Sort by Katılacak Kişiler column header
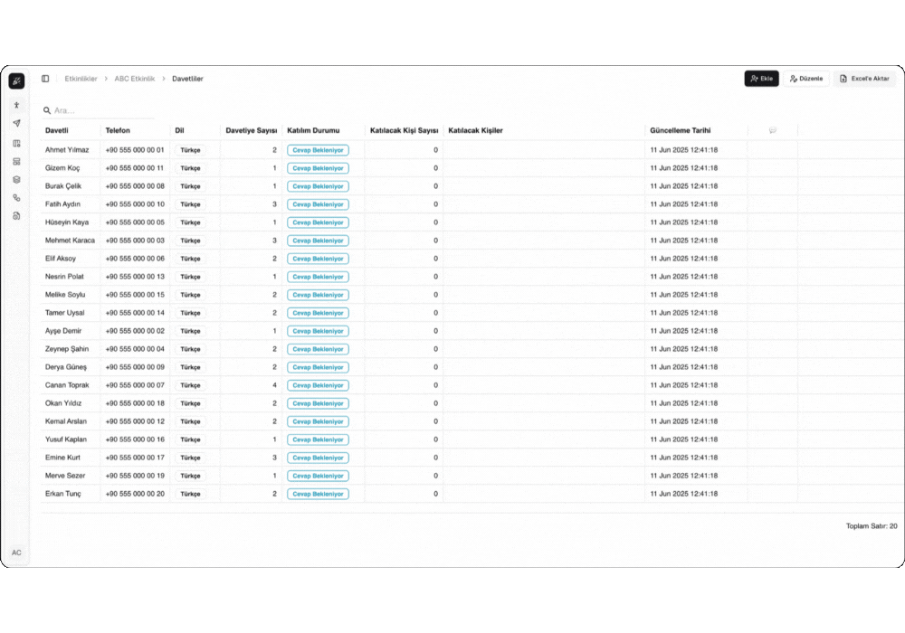The height and width of the screenshot is (633, 905). coord(476,130)
